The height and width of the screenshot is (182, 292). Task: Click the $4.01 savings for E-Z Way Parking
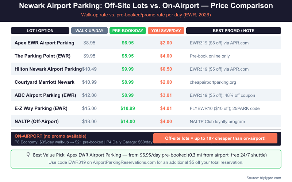166,108
